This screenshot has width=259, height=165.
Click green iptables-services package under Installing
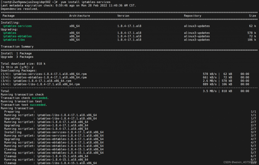click(18, 26)
